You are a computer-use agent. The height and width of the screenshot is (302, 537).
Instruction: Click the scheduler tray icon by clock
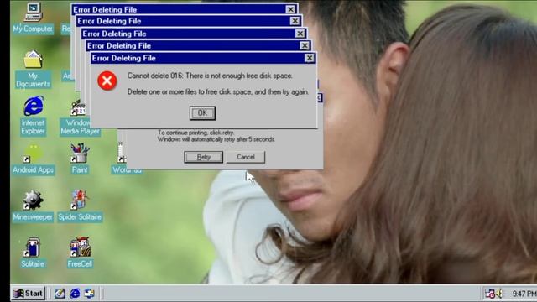490,294
